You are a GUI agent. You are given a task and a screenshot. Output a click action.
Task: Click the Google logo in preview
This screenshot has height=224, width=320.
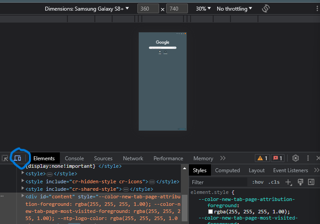163,42
